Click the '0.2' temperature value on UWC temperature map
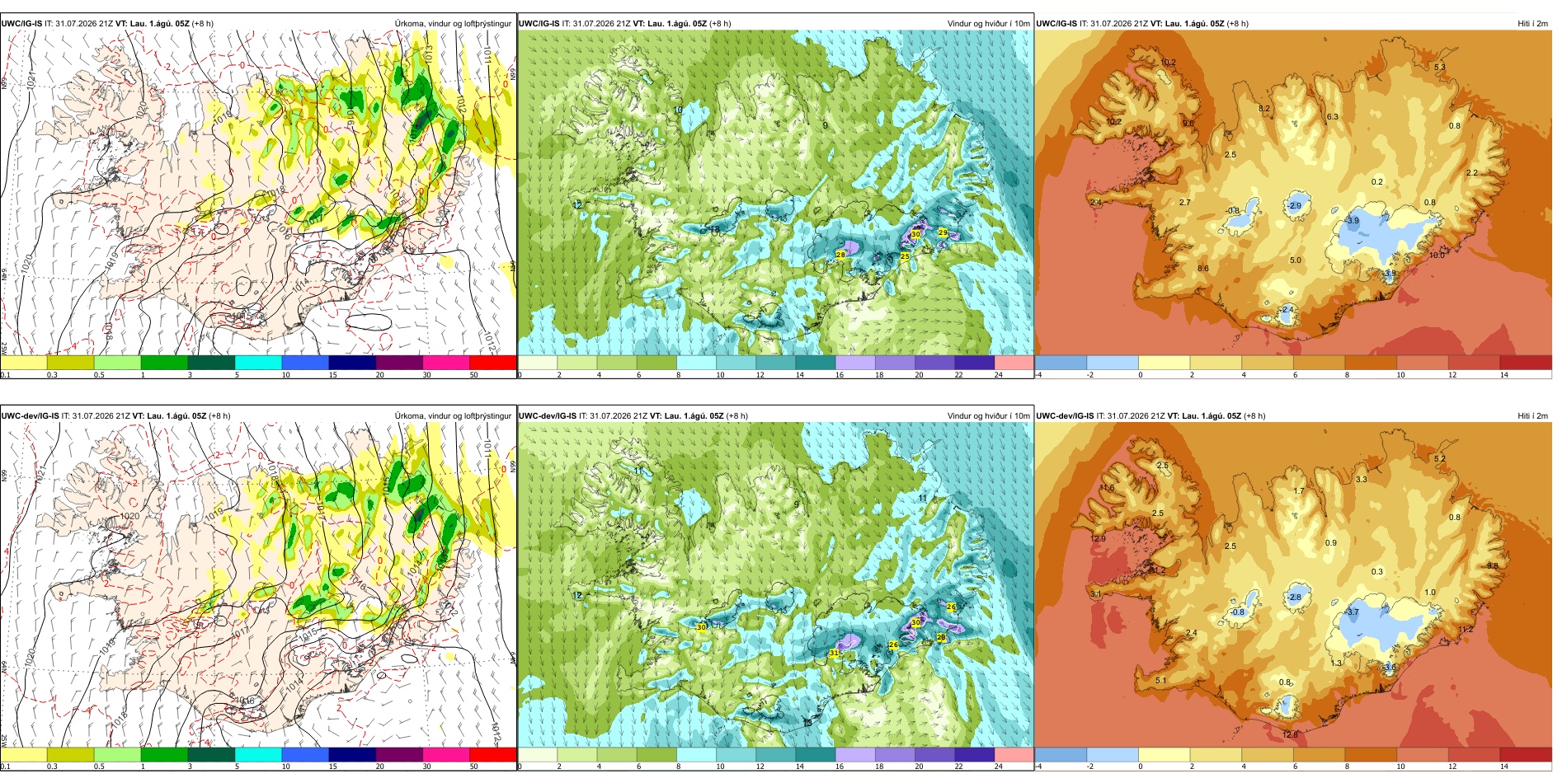This screenshot has height=783, width=1567. pyautogui.click(x=1376, y=182)
